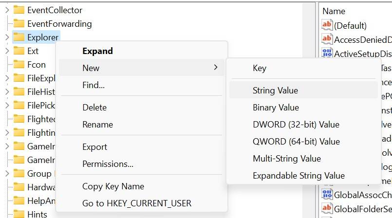The width and height of the screenshot is (392, 218).
Task: Expand the Group key chevron
Action: [7, 173]
